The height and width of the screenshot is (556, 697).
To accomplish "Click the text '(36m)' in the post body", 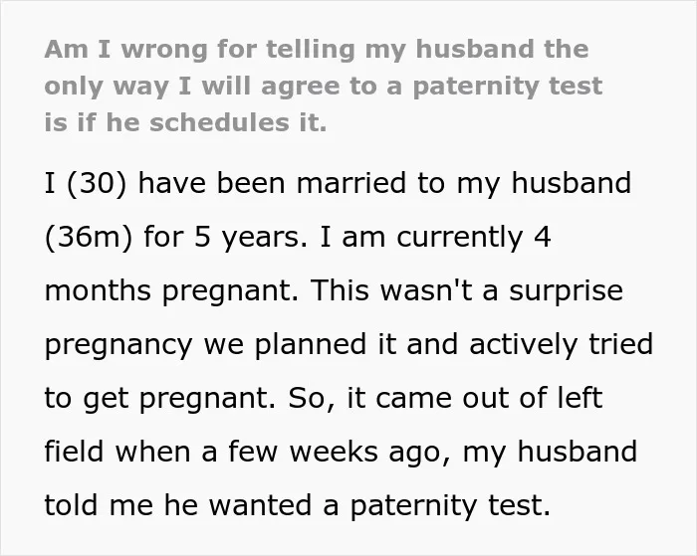I will click(x=89, y=237).
